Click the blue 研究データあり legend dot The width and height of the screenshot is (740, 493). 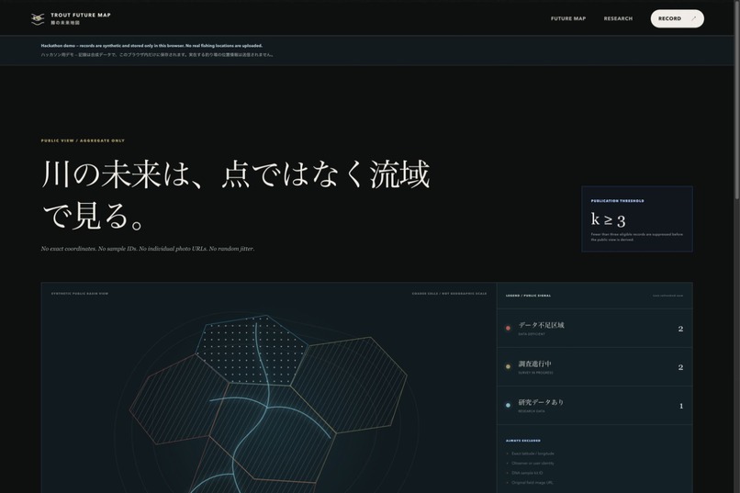(509, 406)
